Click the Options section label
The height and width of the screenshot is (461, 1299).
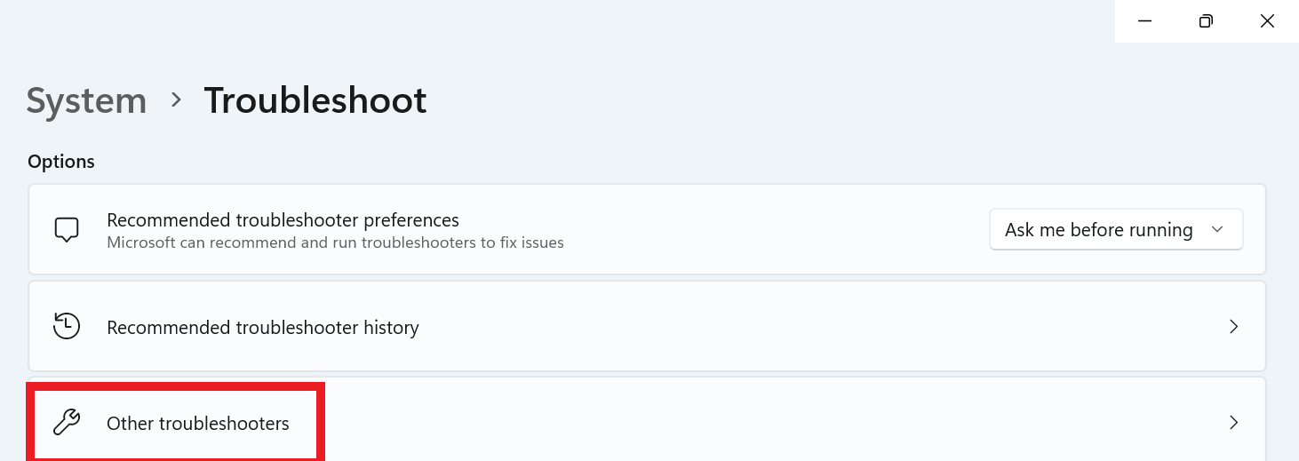tap(61, 162)
